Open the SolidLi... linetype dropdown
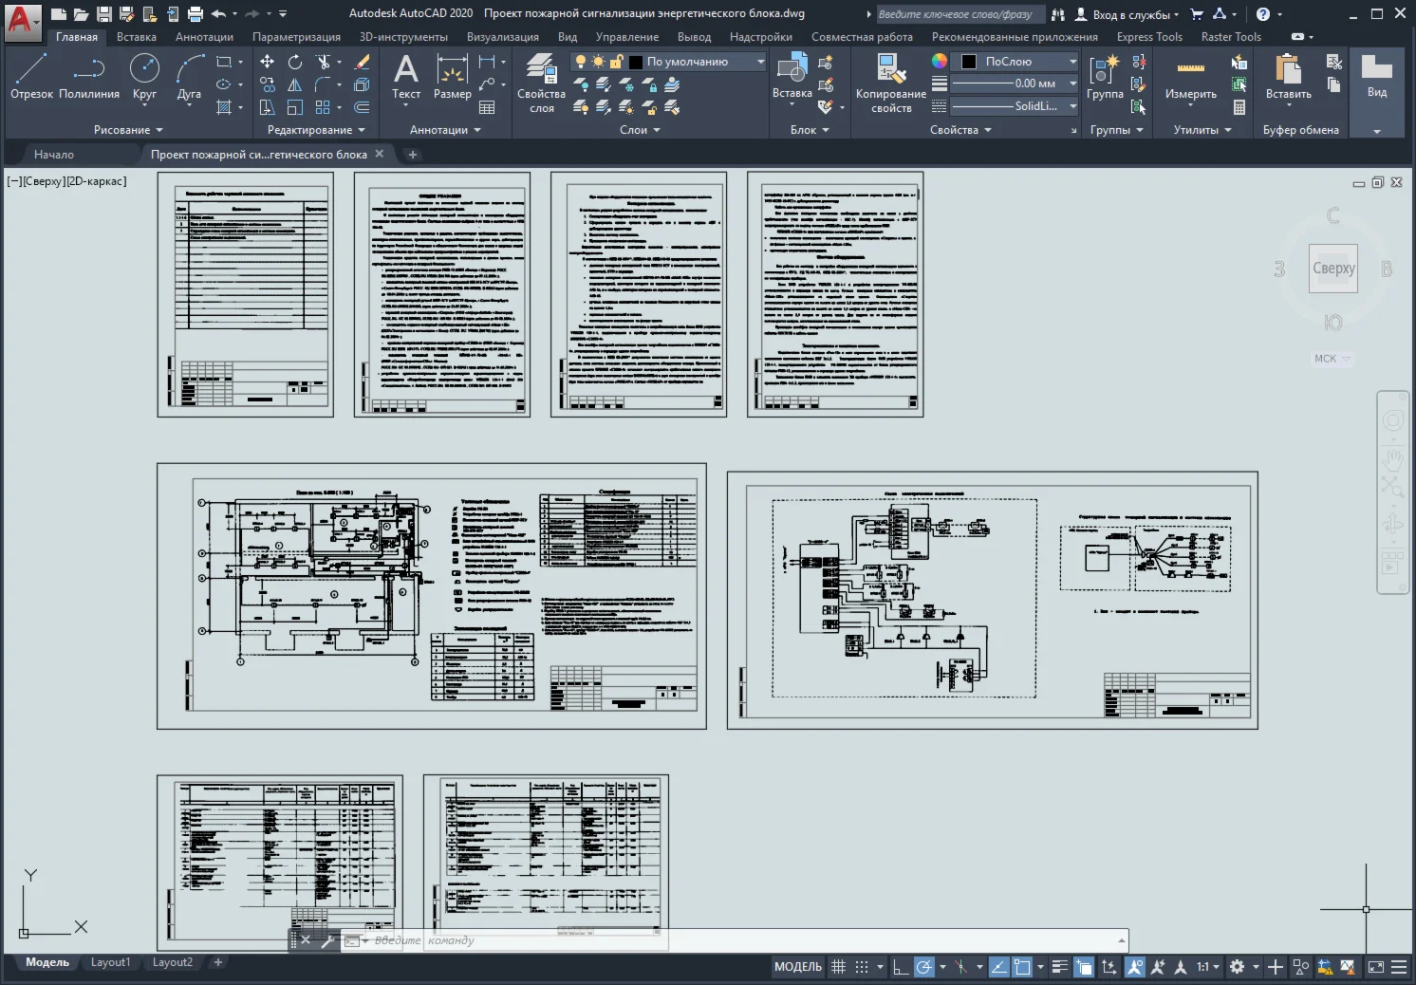 [1015, 106]
